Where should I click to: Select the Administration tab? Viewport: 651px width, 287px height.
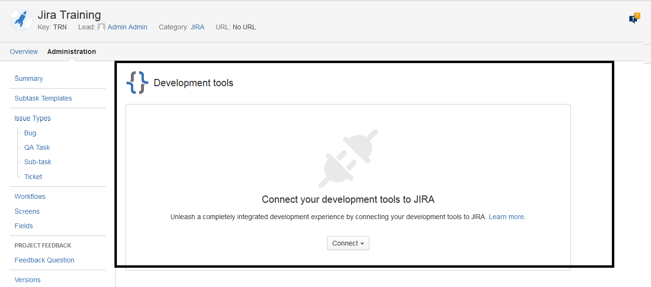click(71, 52)
